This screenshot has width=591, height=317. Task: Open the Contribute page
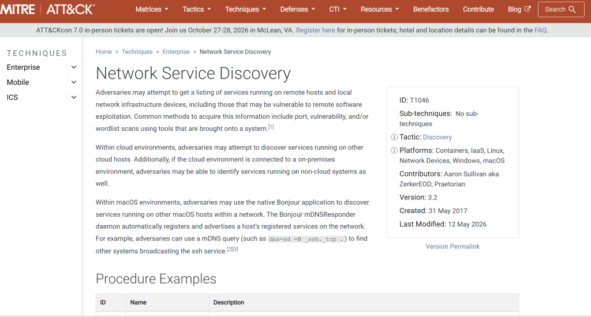point(478,9)
